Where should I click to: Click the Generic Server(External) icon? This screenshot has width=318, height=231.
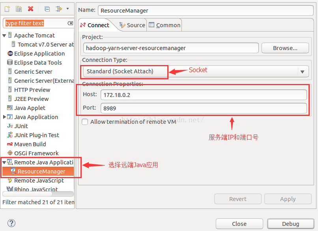click(10, 80)
